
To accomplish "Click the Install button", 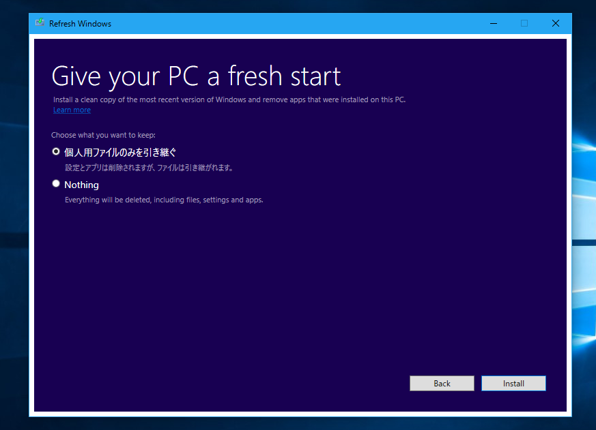I will pos(513,383).
